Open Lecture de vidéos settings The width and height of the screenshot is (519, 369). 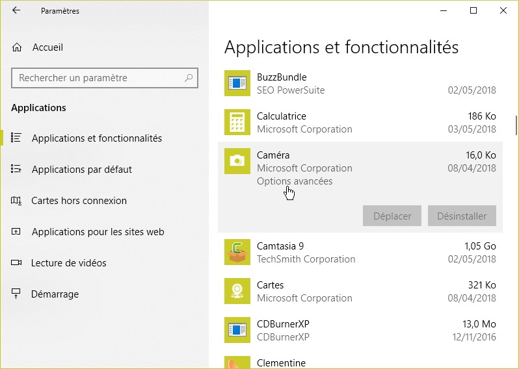pos(68,263)
